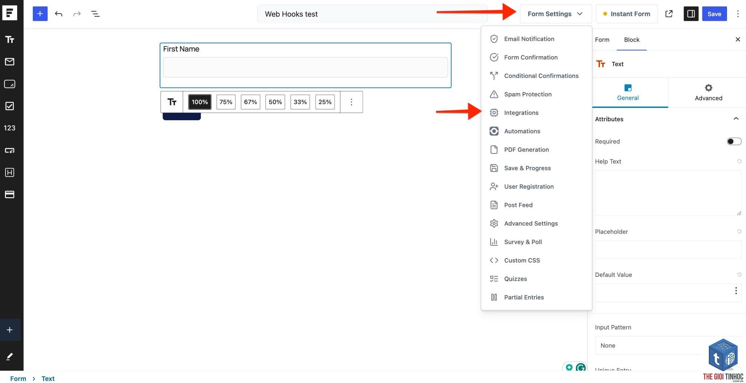
Task: Reset the Placeholder field
Action: tap(739, 231)
